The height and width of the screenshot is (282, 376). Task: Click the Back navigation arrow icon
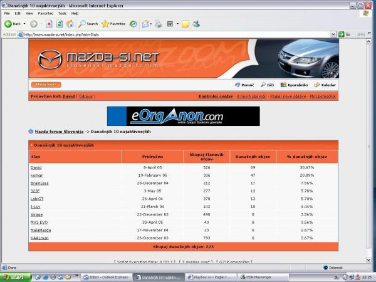(x=8, y=24)
